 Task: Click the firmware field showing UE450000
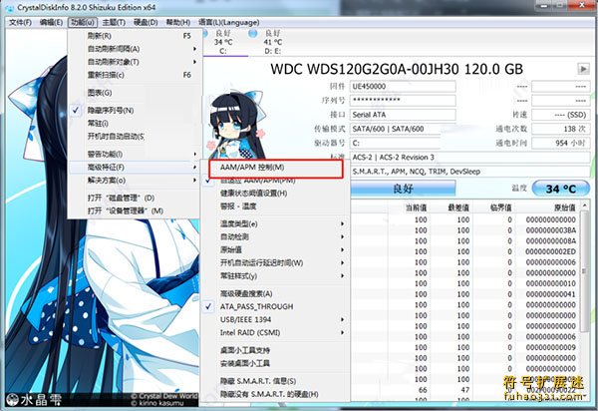click(x=403, y=87)
